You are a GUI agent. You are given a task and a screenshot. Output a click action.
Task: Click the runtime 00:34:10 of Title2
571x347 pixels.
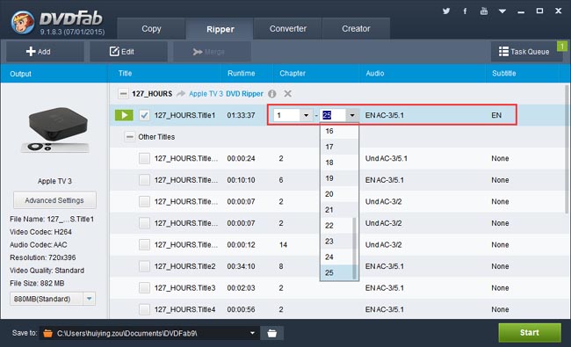click(241, 266)
